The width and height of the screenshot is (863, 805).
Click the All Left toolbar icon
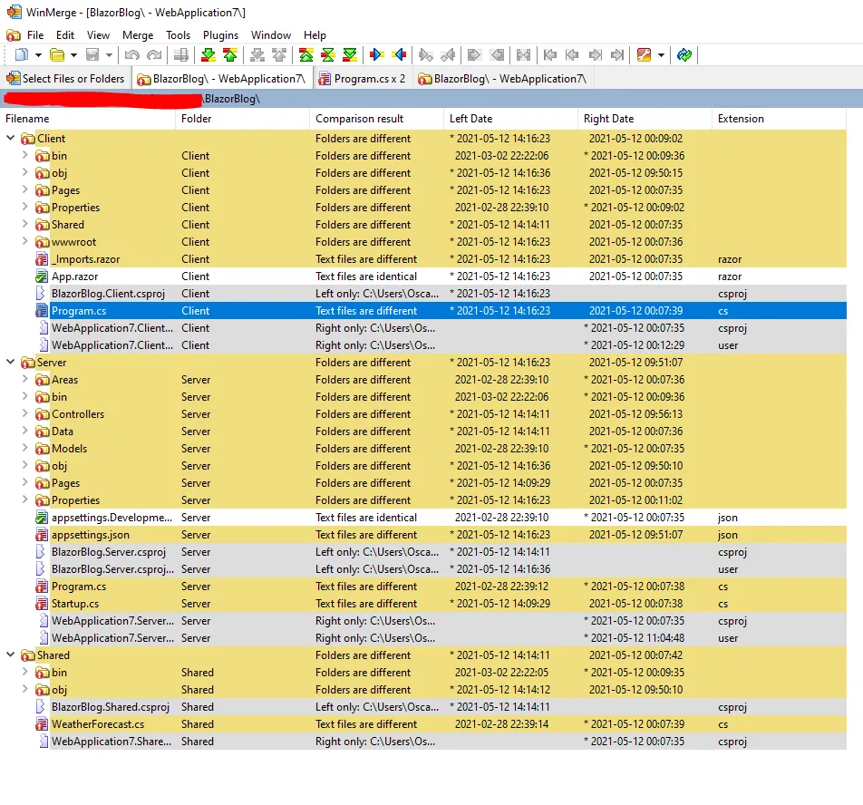point(497,54)
